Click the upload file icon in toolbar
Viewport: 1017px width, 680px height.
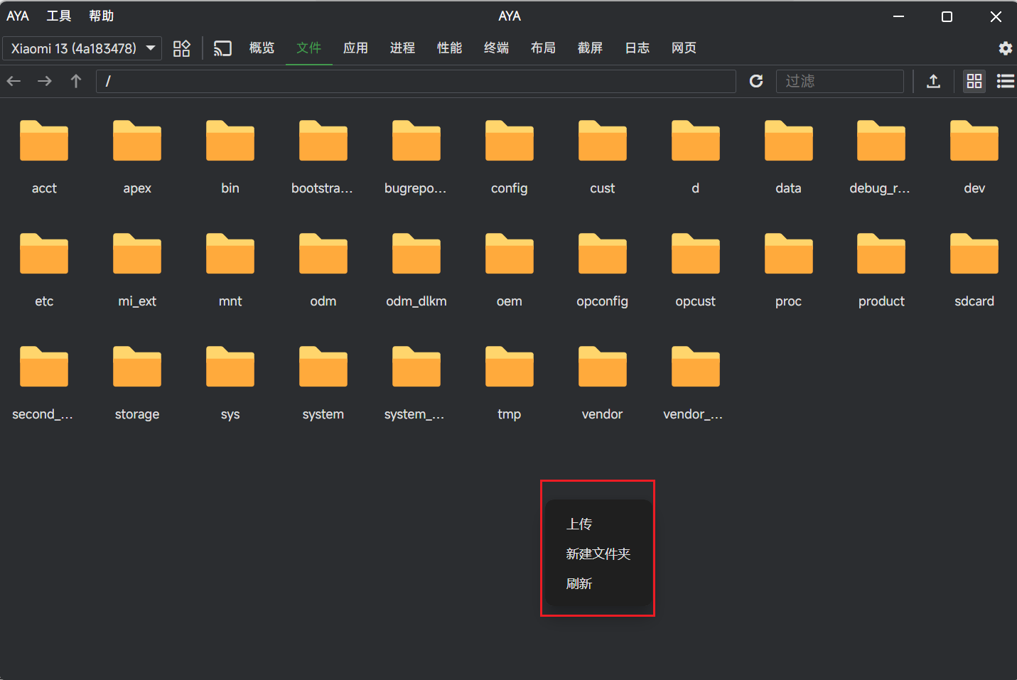pos(933,81)
